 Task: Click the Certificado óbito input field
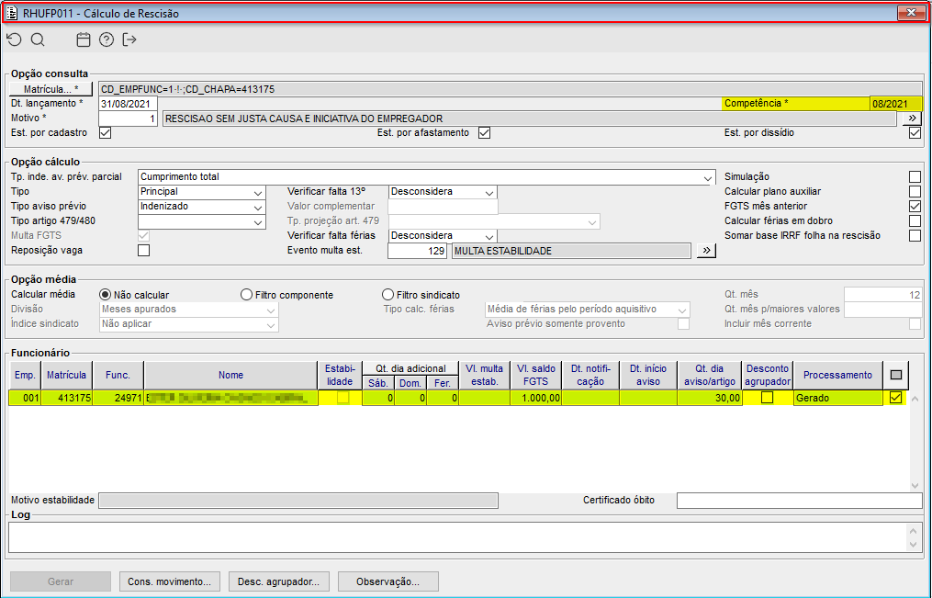click(x=799, y=501)
